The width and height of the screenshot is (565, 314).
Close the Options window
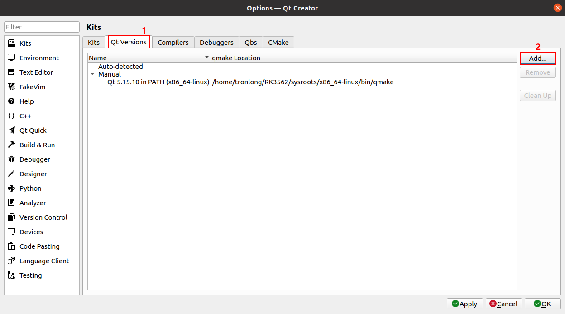click(x=557, y=8)
